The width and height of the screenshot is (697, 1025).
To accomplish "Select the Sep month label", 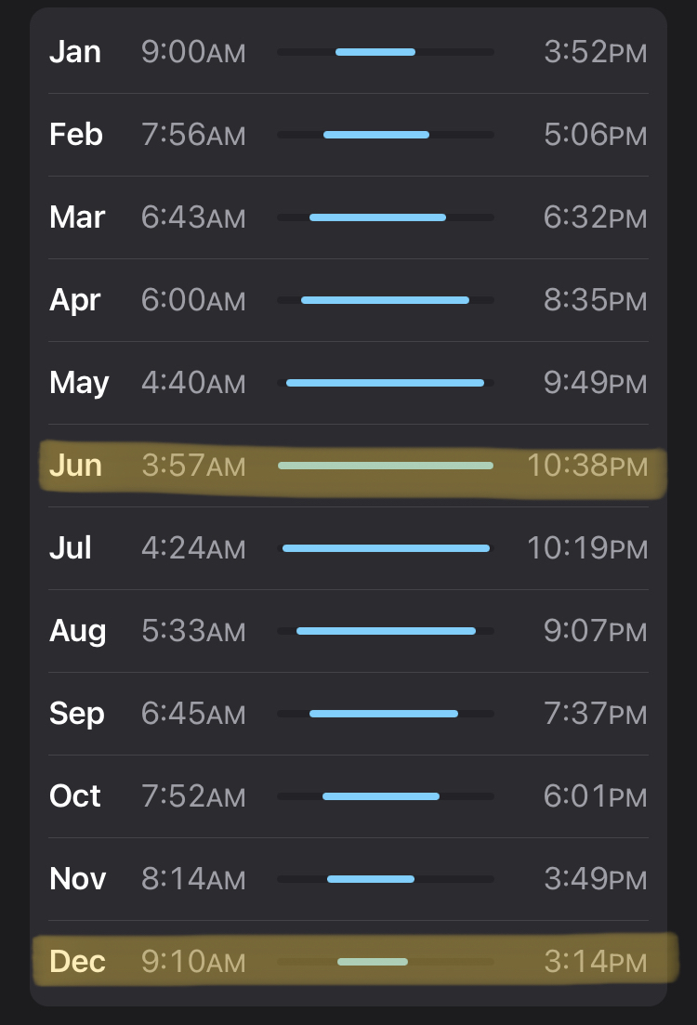I will [x=77, y=714].
